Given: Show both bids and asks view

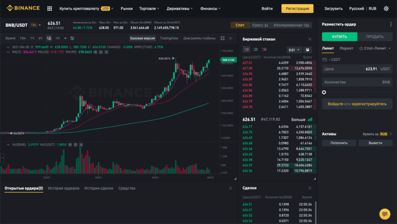Looking at the screenshot, I should (x=246, y=50).
